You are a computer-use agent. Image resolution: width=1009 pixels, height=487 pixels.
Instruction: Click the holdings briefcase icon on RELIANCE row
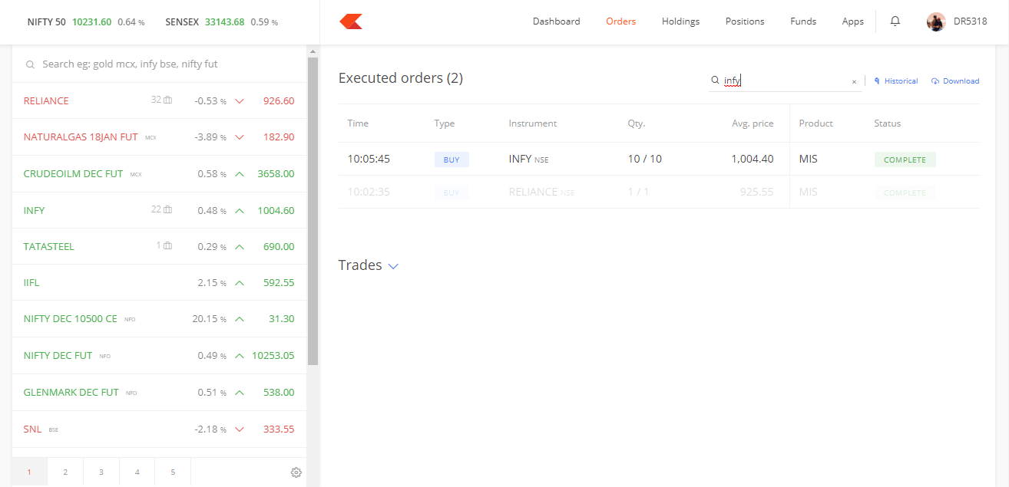tap(167, 100)
